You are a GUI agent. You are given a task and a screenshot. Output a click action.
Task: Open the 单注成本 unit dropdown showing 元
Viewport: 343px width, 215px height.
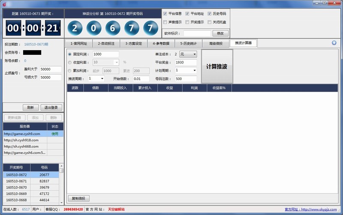188,54
